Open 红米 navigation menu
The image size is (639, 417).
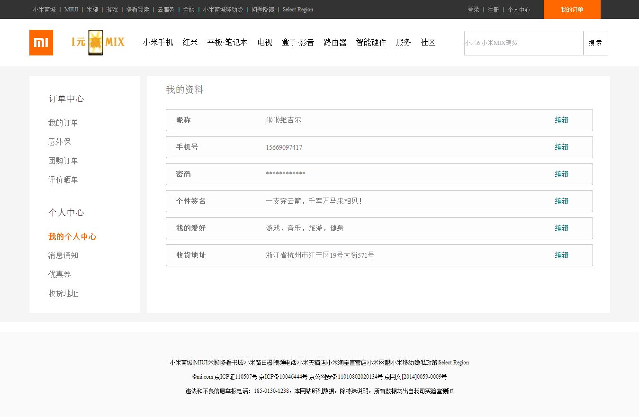click(190, 43)
